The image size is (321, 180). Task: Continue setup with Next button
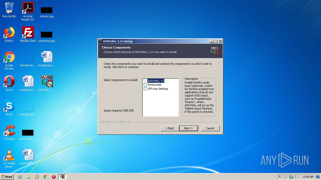tap(189, 128)
